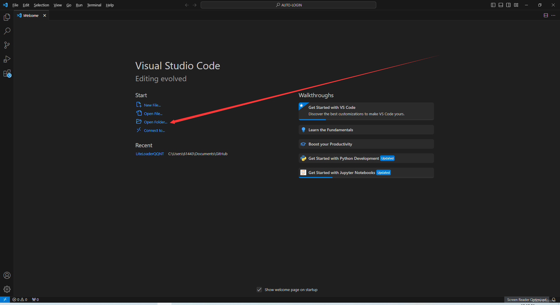This screenshot has width=560, height=305.
Task: Open Get Started with Jupyter Notebooks walkthrough
Action: pos(366,173)
